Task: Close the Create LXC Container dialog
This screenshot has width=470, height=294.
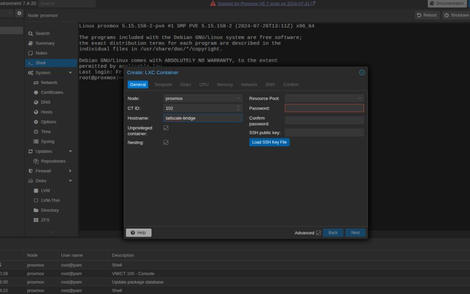Action: coord(362,73)
